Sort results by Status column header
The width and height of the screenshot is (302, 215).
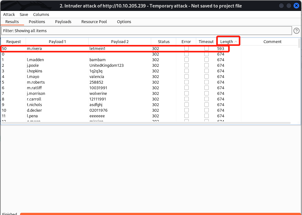pos(164,42)
